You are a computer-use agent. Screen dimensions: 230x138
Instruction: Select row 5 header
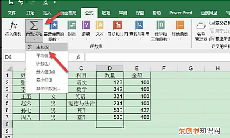[7, 103]
